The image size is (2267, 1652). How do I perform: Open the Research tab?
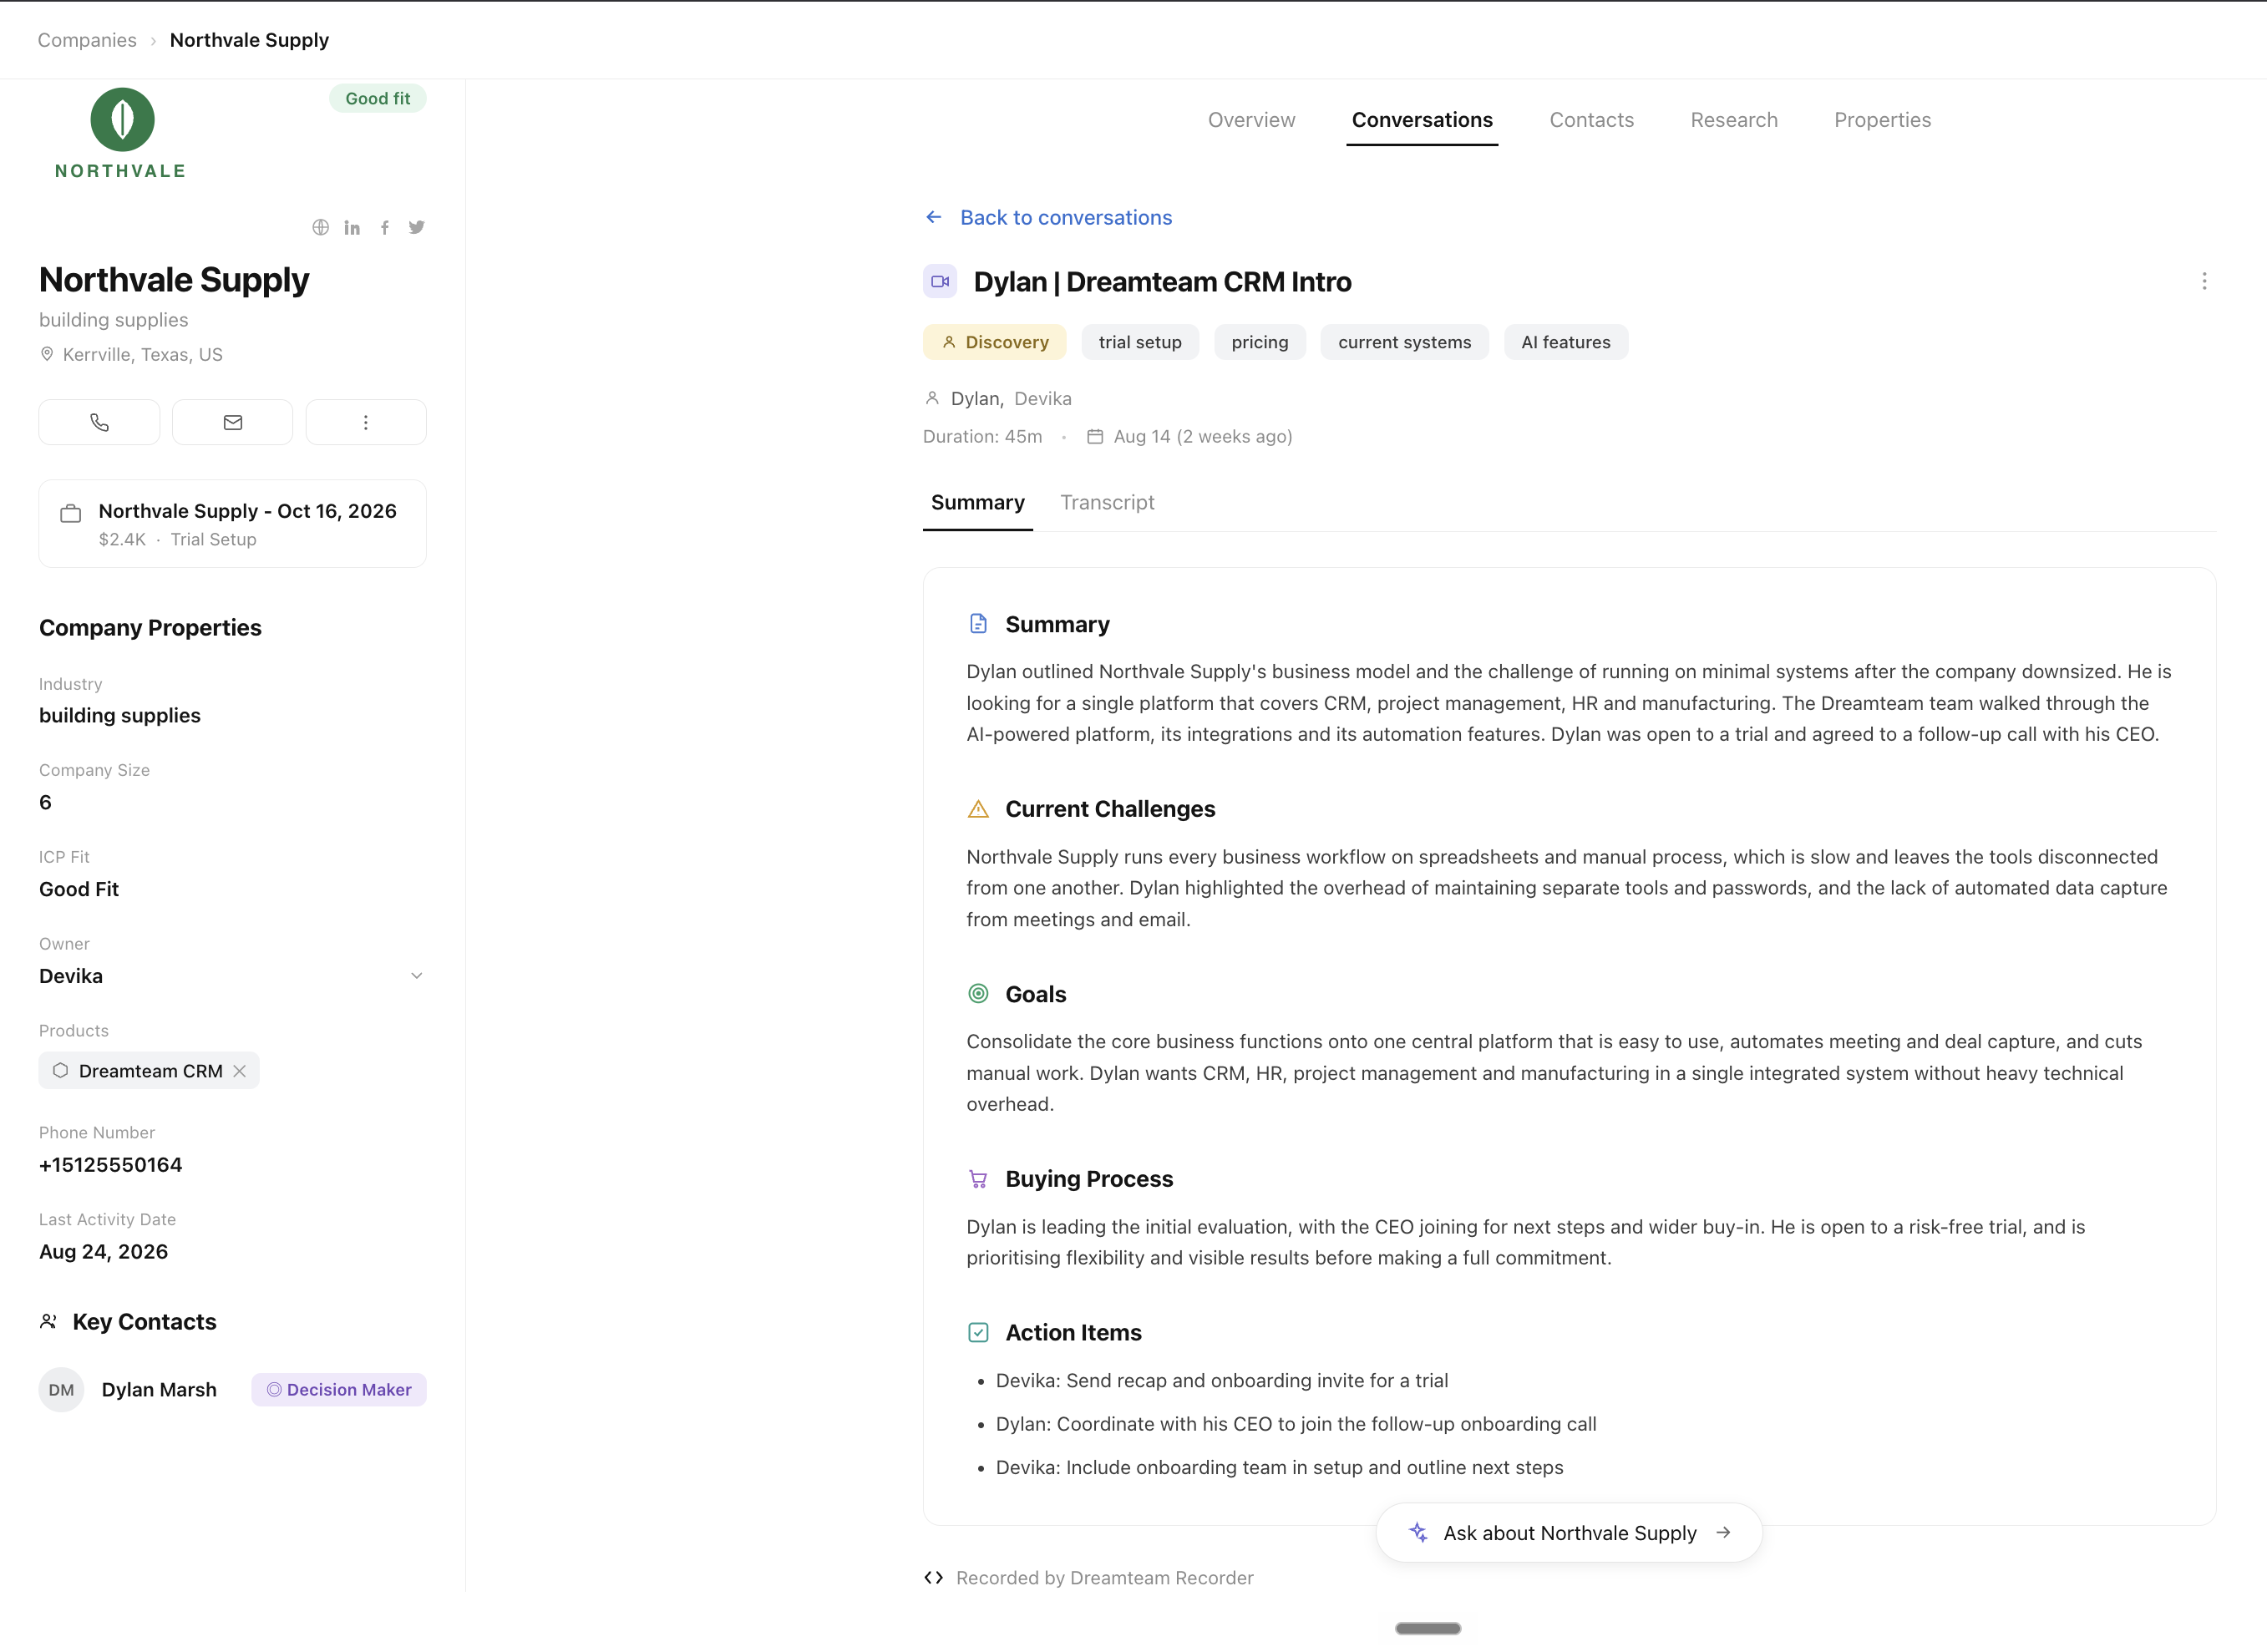click(x=1734, y=120)
